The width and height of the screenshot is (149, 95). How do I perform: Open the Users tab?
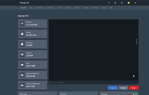59,8
